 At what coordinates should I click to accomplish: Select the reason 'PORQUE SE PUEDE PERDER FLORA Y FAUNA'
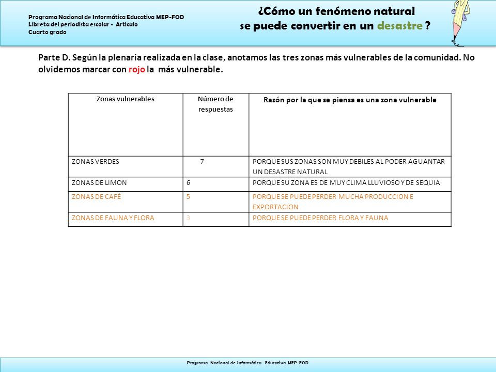[x=350, y=219]
